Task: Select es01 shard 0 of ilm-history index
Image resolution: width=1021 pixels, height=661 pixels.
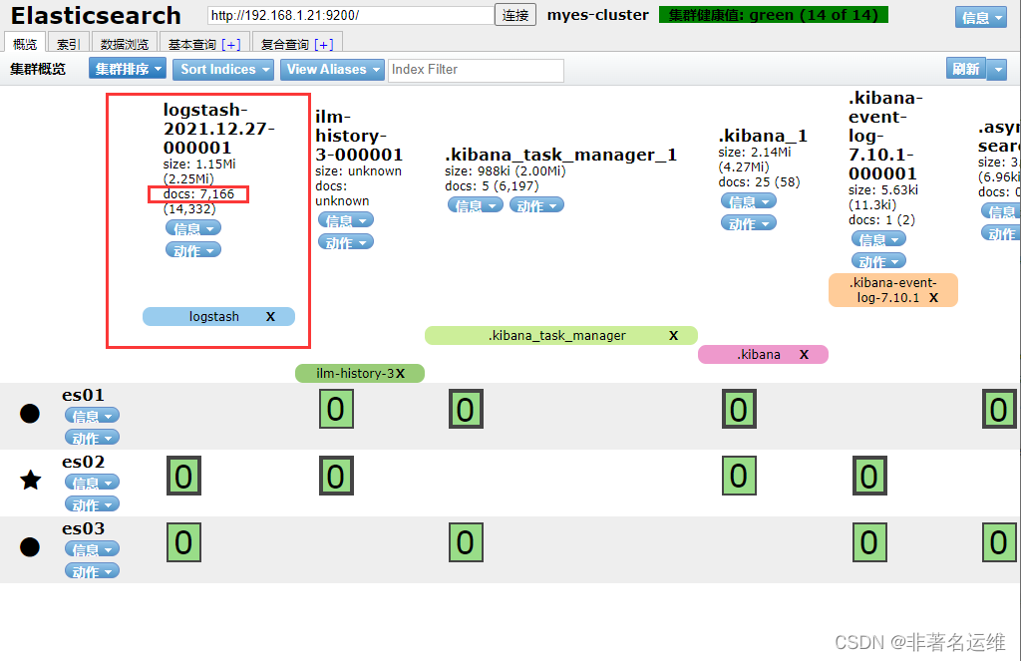Action: 336,409
